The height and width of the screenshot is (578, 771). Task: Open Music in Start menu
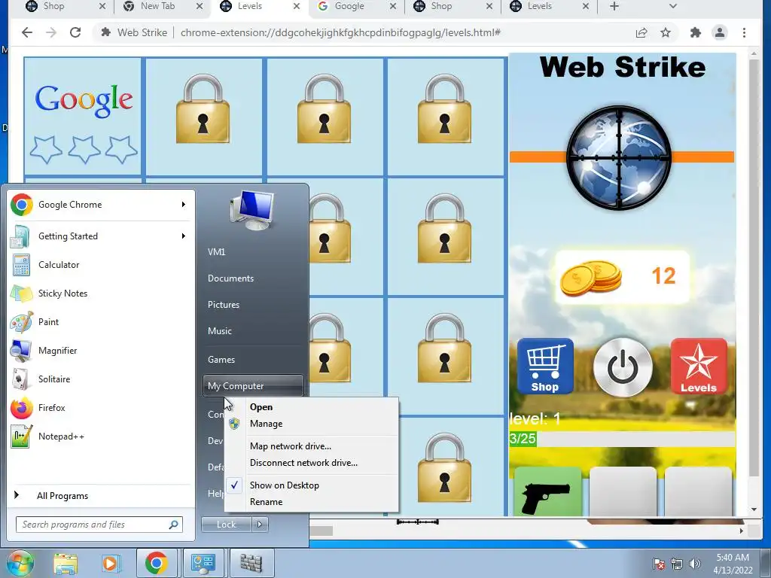[253, 331]
